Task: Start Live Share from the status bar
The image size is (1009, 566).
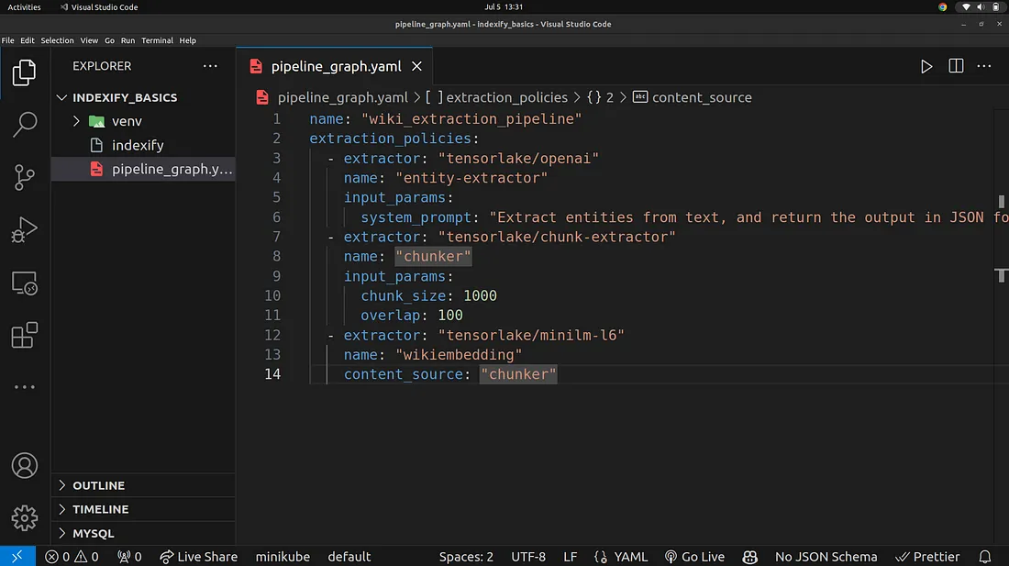Action: click(199, 556)
